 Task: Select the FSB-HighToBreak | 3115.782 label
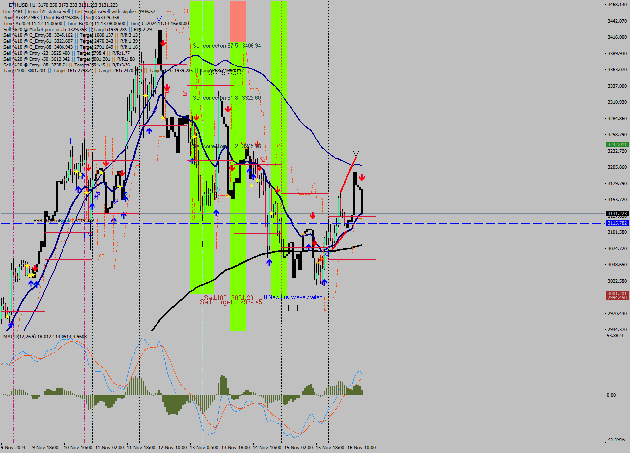coord(63,221)
